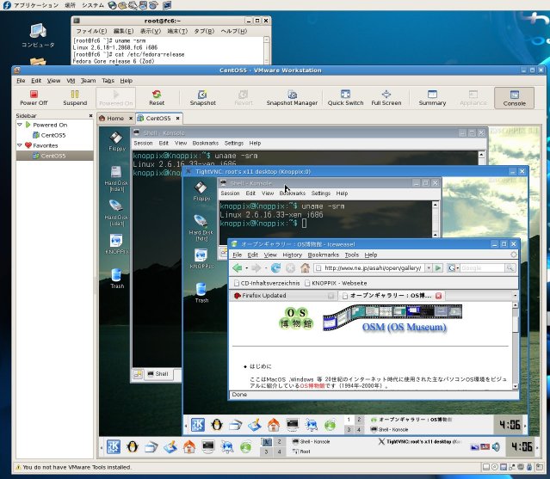
Task: Click the K menu in outer KDE panel
Action: click(114, 447)
